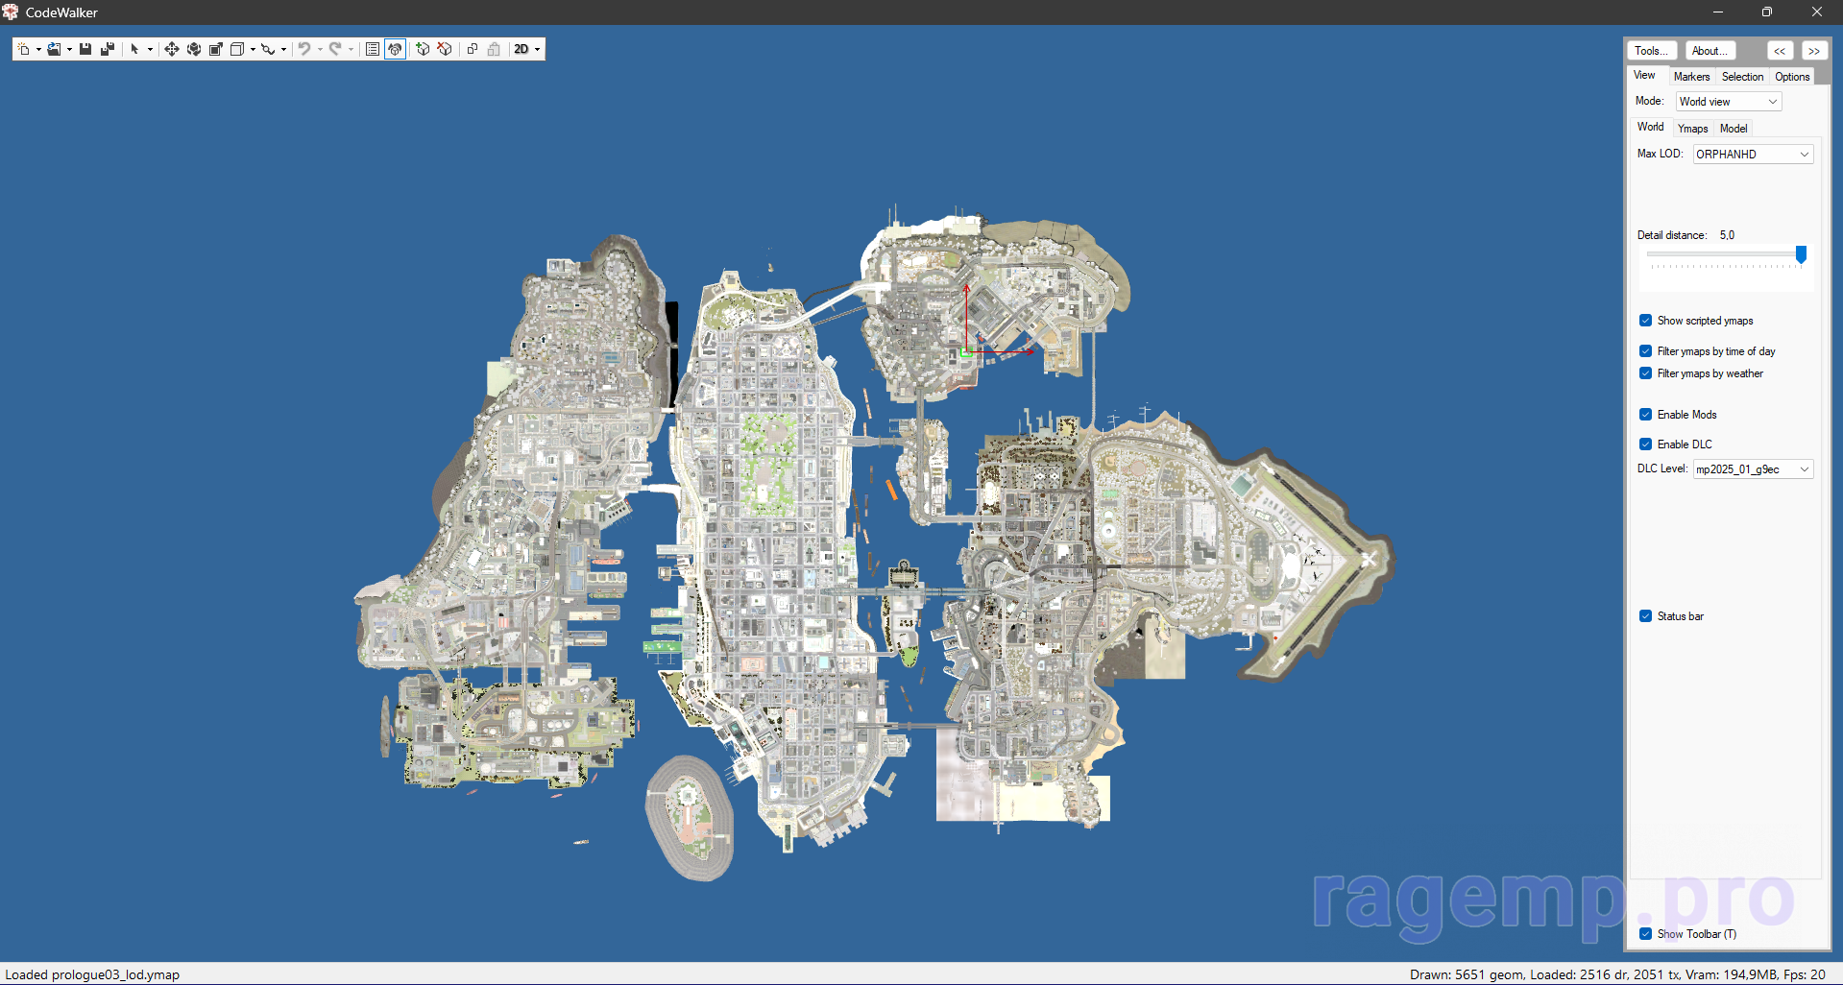Click the Paste toolbar icon
This screenshot has height=985, width=1843.
(x=494, y=49)
